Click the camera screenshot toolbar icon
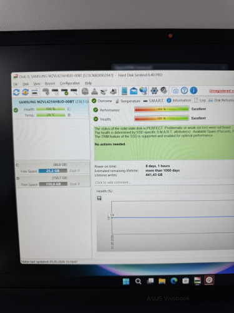 tap(175, 91)
